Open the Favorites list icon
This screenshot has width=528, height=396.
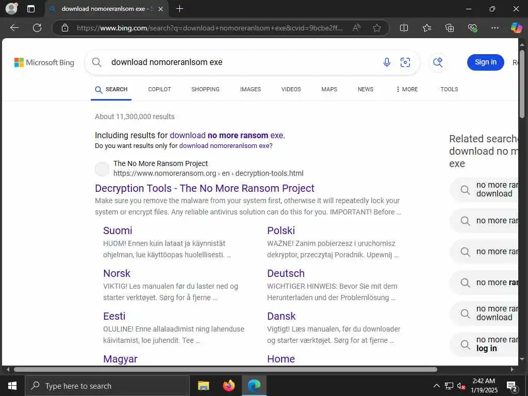click(x=426, y=28)
